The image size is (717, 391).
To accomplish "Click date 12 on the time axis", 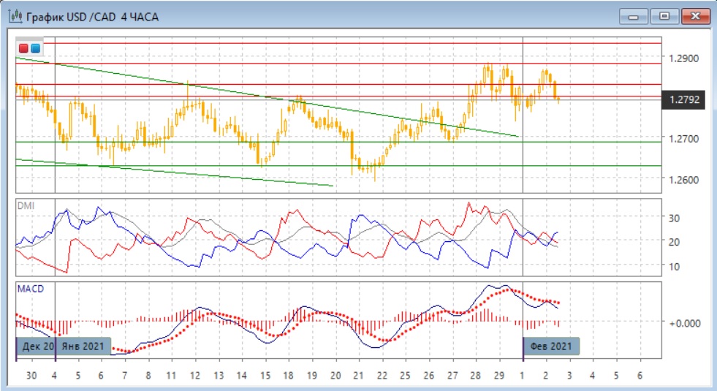I will pyautogui.click(x=194, y=374).
